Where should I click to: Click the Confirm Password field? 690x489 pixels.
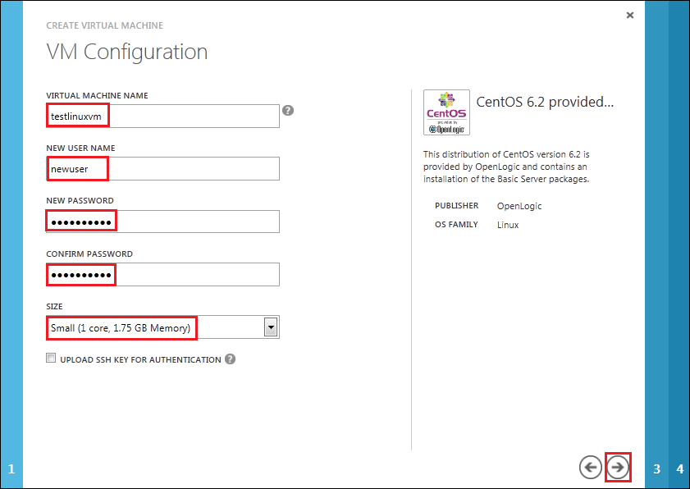162,275
